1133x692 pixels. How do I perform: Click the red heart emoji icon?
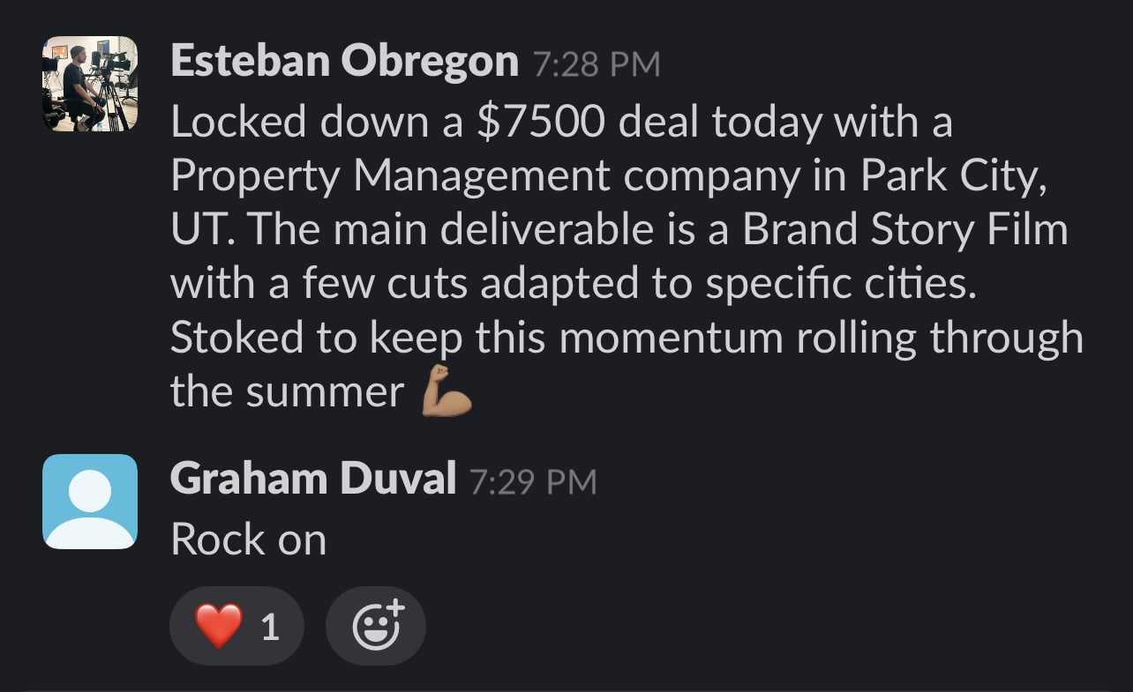click(x=218, y=626)
